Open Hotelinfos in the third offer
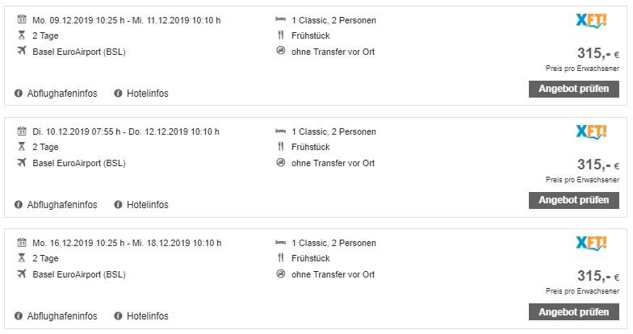The height and width of the screenshot is (334, 633). pos(147,315)
